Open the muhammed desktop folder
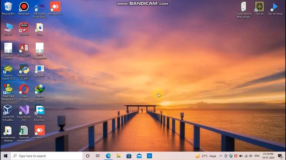 pos(8,134)
